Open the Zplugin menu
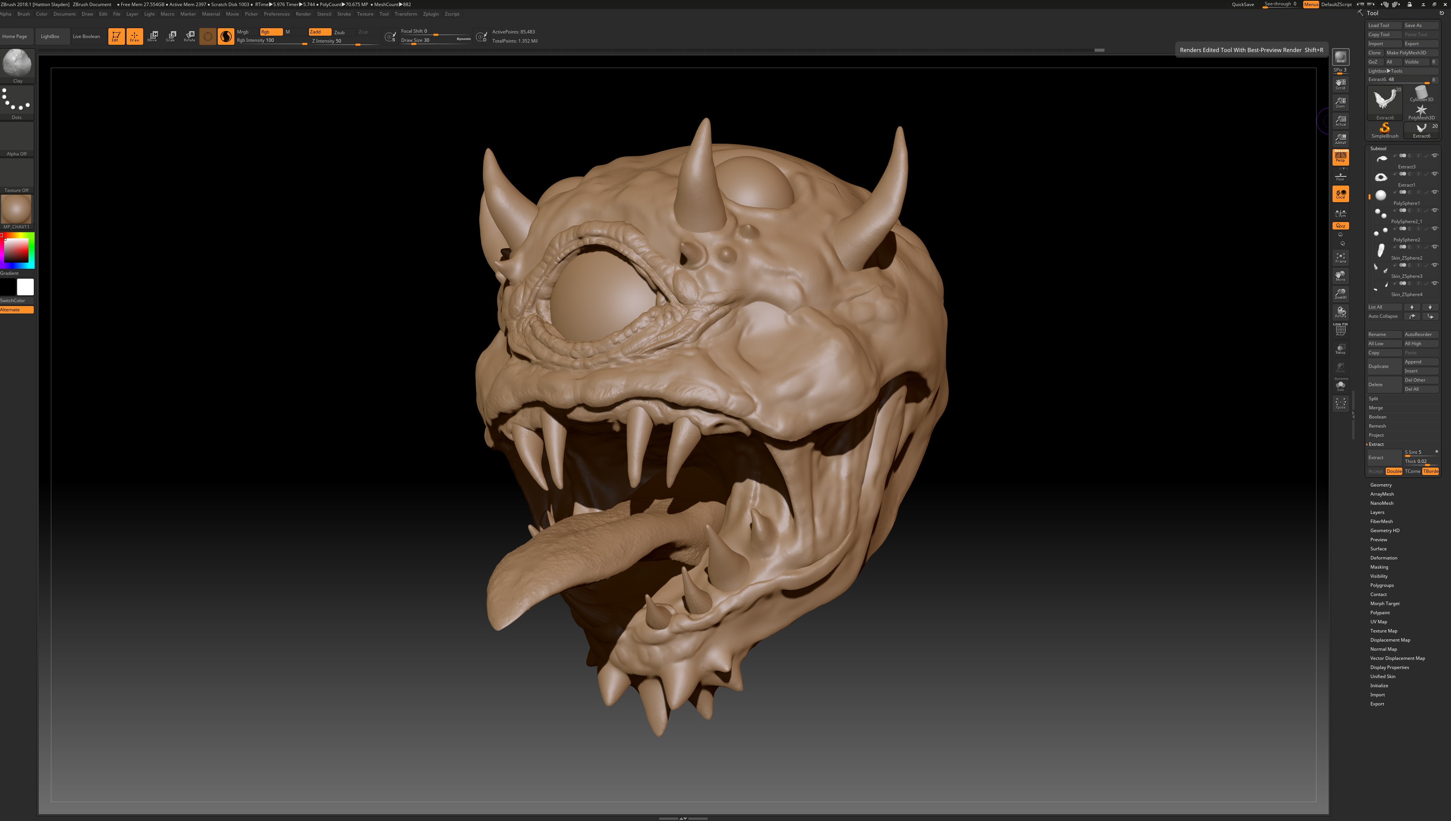The image size is (1451, 821). [x=430, y=14]
